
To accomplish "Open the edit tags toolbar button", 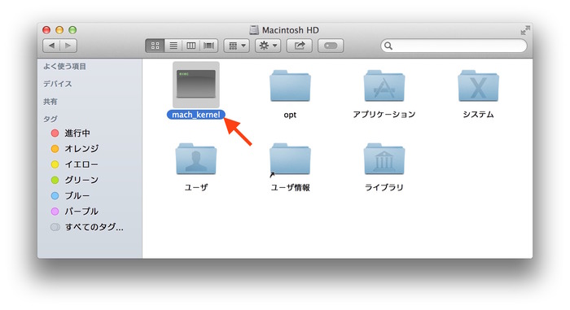I will click(x=331, y=46).
